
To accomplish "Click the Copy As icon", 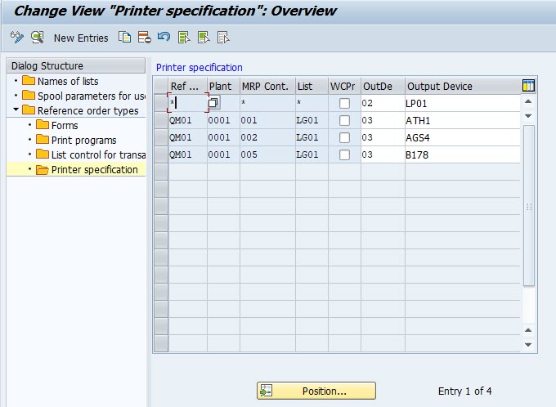I will (x=124, y=38).
